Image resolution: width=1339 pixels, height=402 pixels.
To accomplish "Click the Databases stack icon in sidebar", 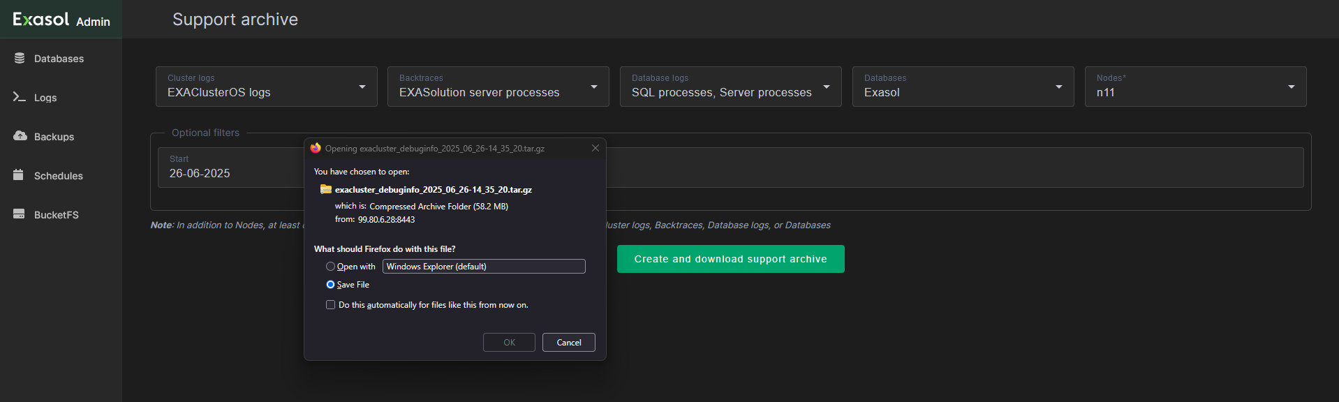I will [20, 59].
